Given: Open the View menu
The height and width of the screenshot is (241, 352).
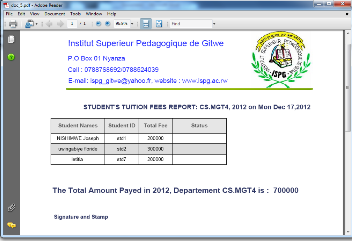Looking at the screenshot, I should (x=35, y=14).
